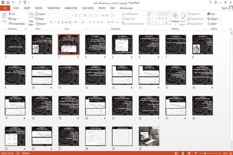Expand the Layout dropdown

[x=41, y=14]
